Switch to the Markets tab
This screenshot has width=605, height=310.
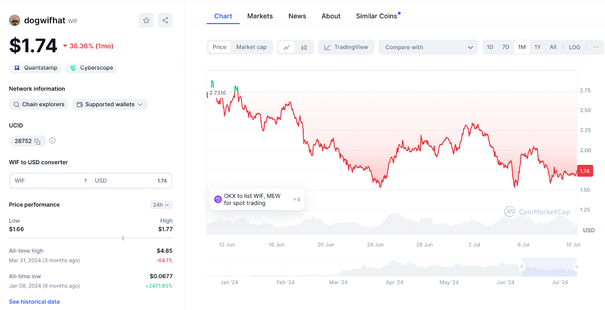(x=260, y=16)
